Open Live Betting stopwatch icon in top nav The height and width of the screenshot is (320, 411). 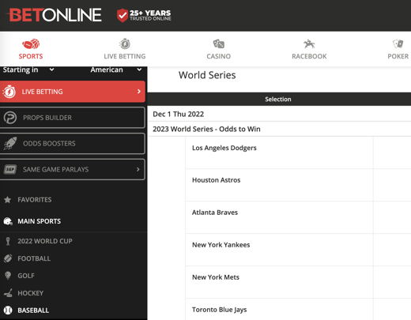125,43
